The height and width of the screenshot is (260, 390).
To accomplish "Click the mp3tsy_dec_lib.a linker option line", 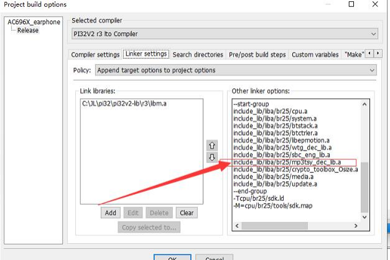I will (287, 162).
